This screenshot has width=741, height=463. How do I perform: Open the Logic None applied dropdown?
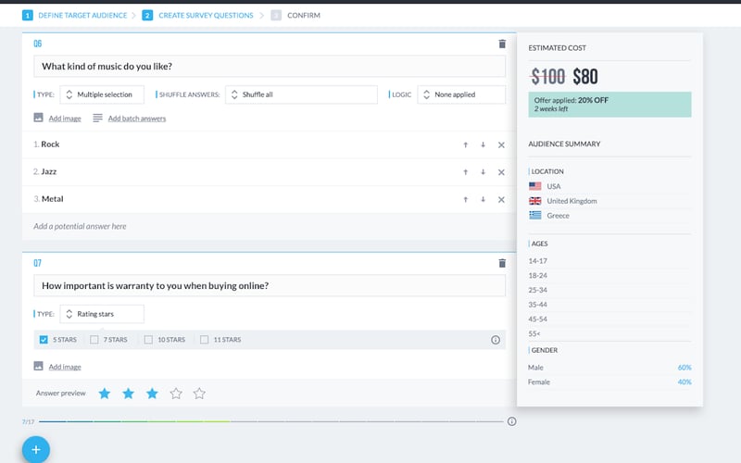461,94
